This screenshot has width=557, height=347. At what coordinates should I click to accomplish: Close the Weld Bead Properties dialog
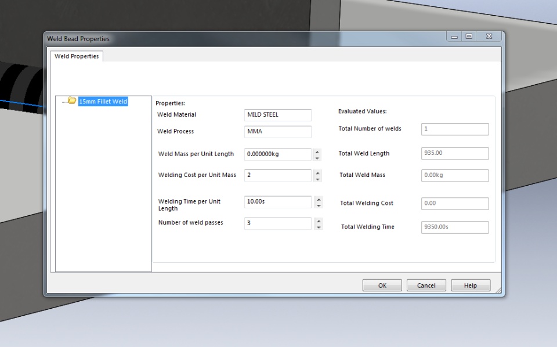pos(489,36)
